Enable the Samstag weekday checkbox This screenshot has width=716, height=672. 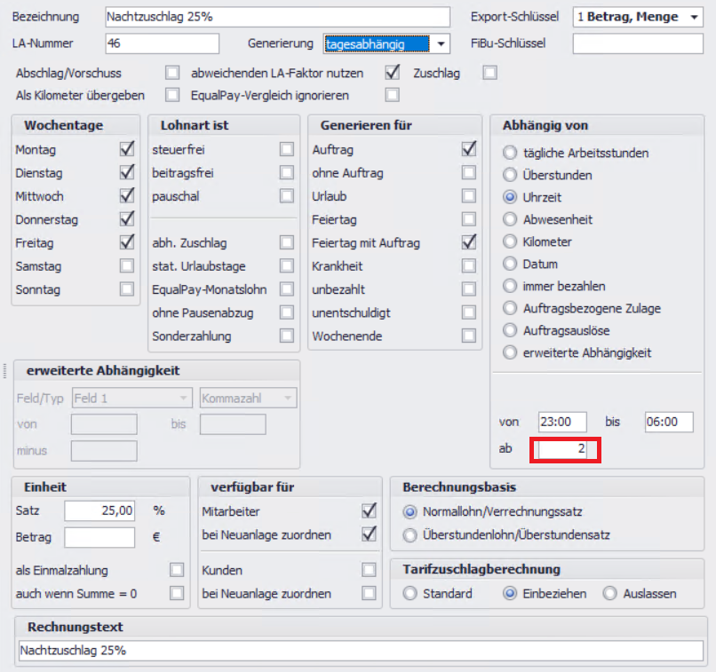[127, 265]
